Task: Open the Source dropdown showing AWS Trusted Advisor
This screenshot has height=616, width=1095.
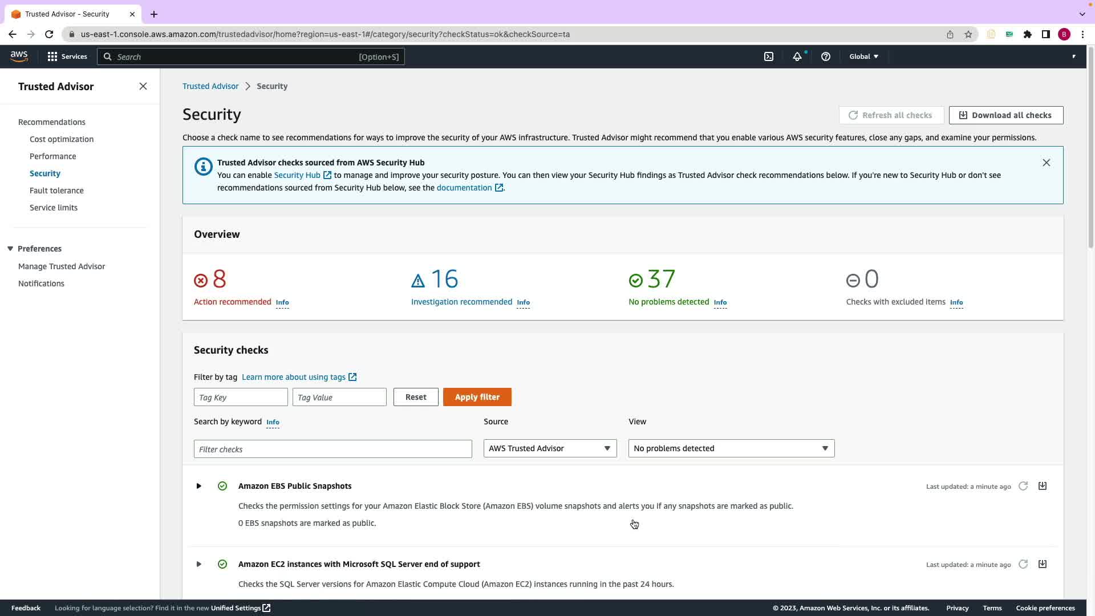Action: tap(550, 448)
